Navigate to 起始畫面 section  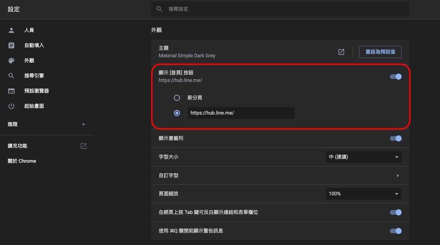click(34, 106)
